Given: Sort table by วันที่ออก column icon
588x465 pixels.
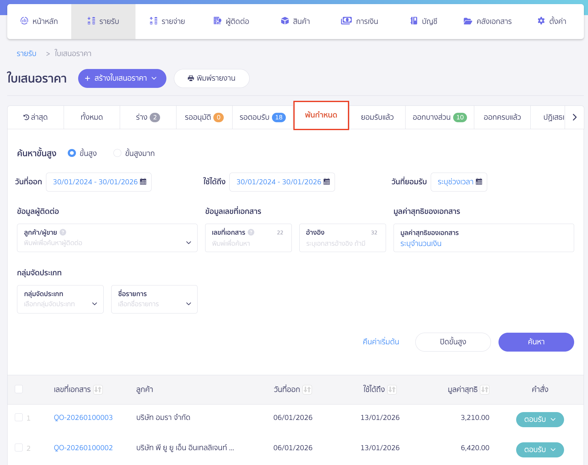Looking at the screenshot, I should 307,390.
